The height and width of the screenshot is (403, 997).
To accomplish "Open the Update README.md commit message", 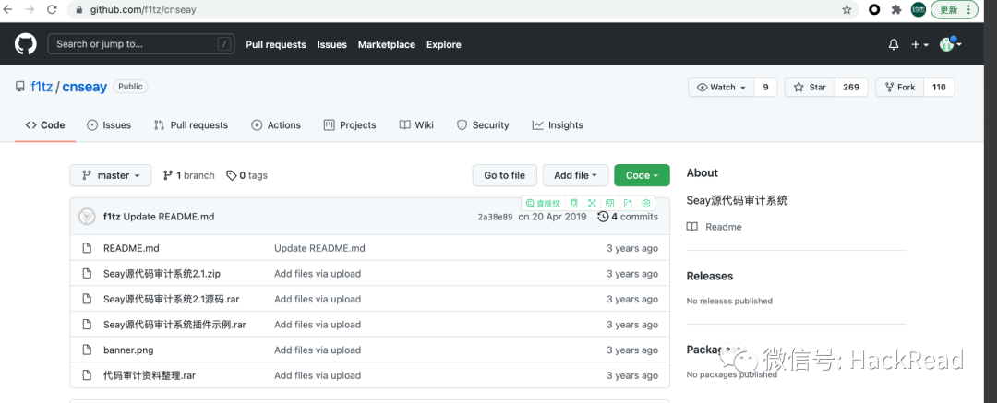I will pyautogui.click(x=169, y=217).
